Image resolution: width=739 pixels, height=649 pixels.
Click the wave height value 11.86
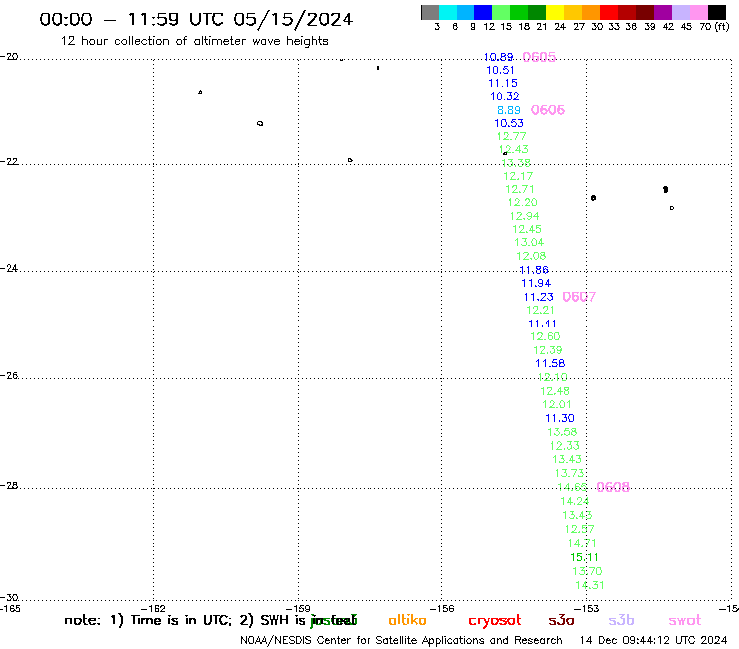[x=534, y=270]
